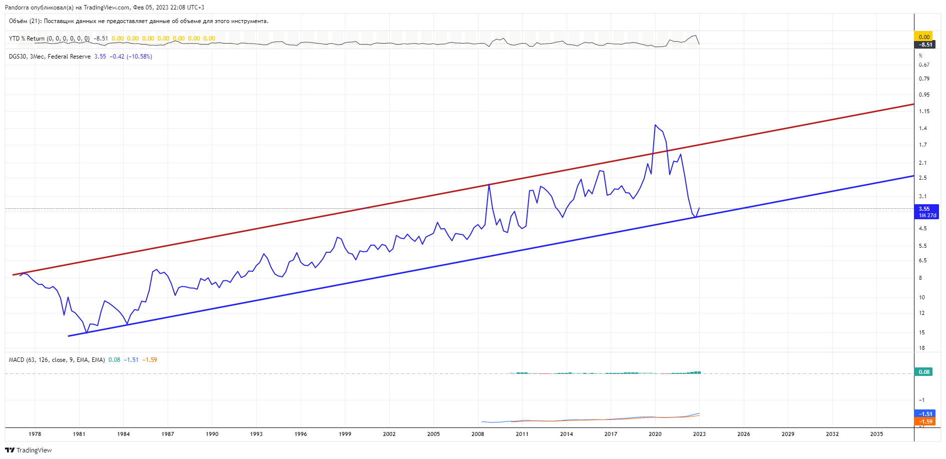Click the 2014 label on time axis
The height and width of the screenshot is (459, 946).
click(x=567, y=434)
